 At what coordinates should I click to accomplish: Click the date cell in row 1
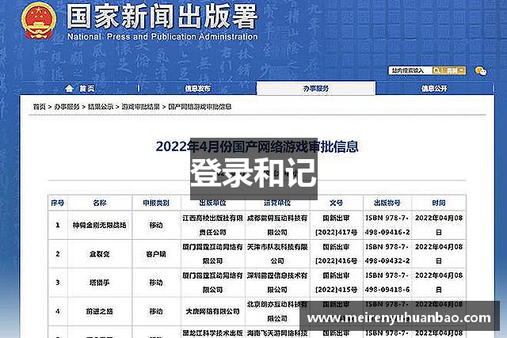click(x=439, y=226)
